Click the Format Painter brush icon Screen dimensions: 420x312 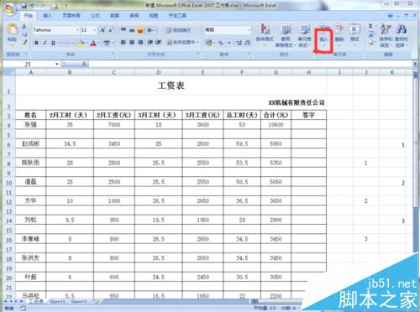[x=24, y=42]
